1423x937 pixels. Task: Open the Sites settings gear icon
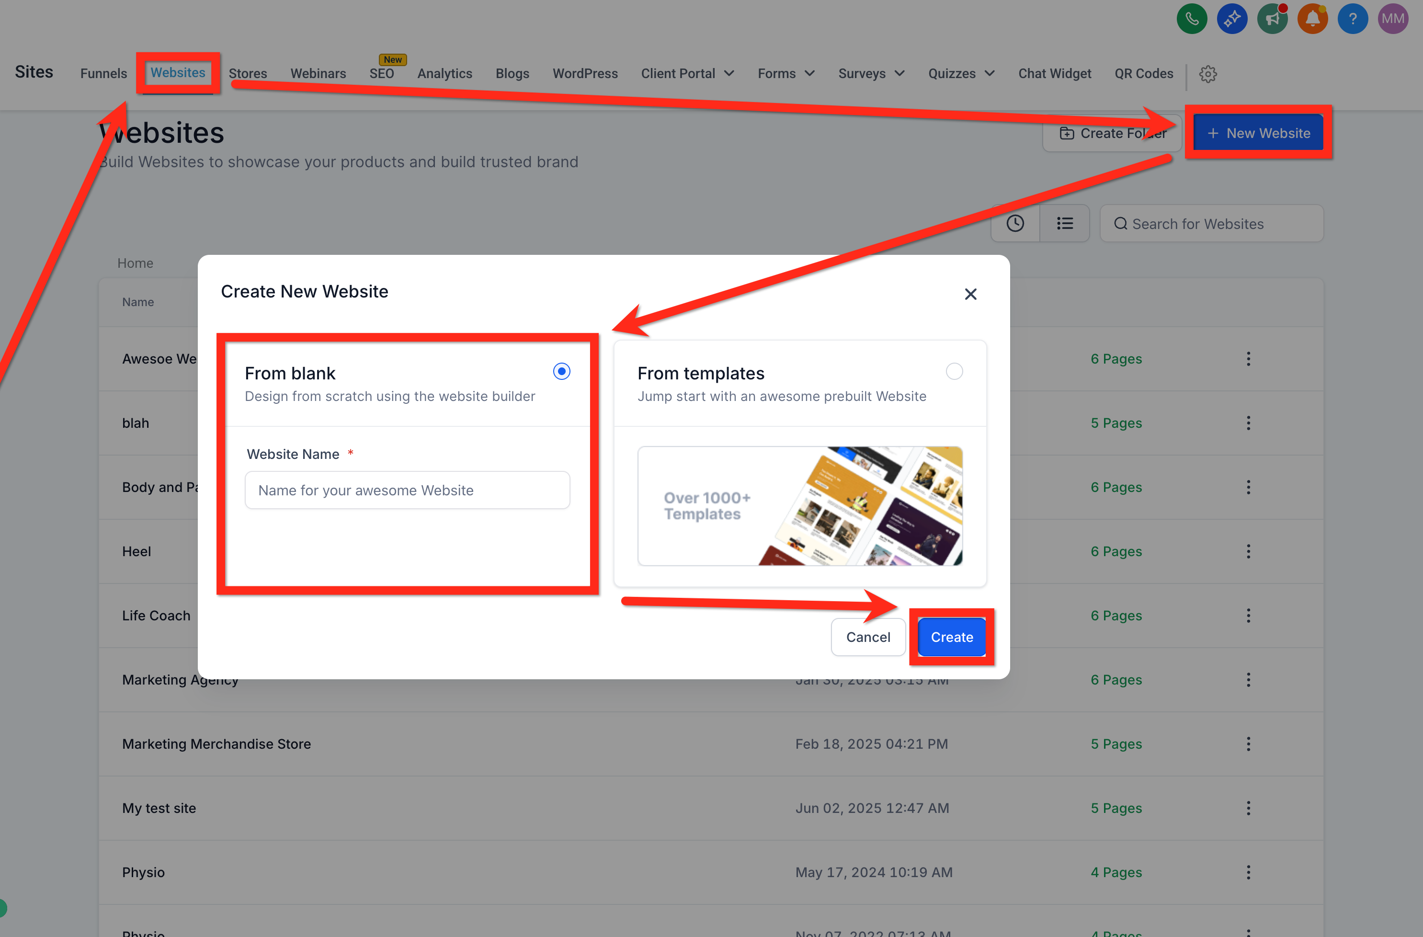1208,74
